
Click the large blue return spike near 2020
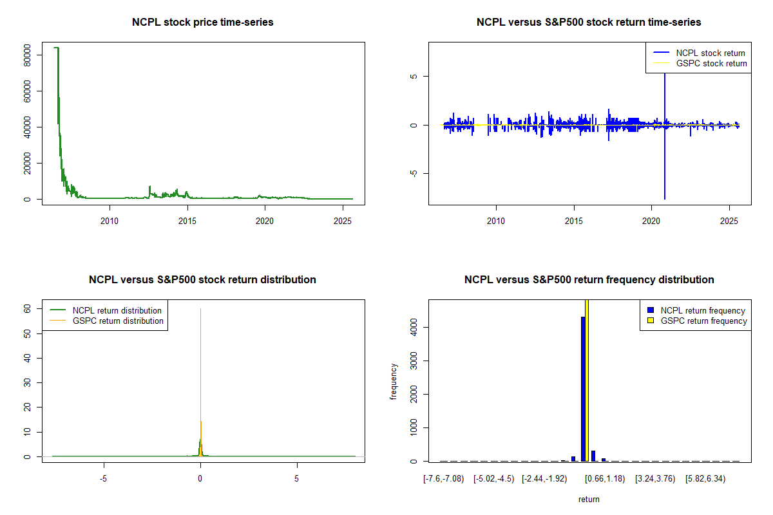coord(664,161)
